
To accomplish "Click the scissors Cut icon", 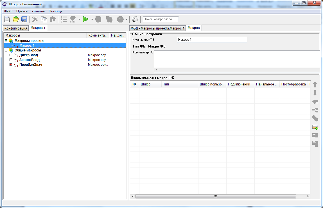I will tap(35, 19).
